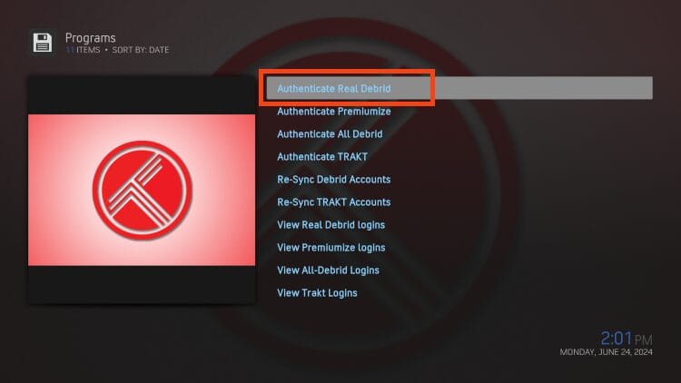Image resolution: width=681 pixels, height=383 pixels.
Task: Click the red Trakt logo thumbnail
Action: pos(142,190)
